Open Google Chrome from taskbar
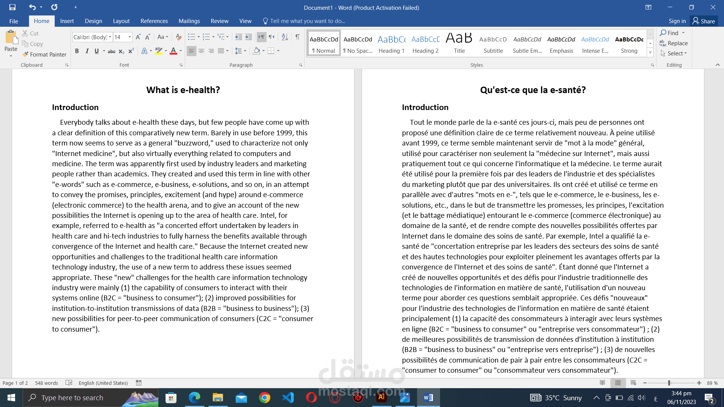The height and width of the screenshot is (407, 724). tap(265, 398)
